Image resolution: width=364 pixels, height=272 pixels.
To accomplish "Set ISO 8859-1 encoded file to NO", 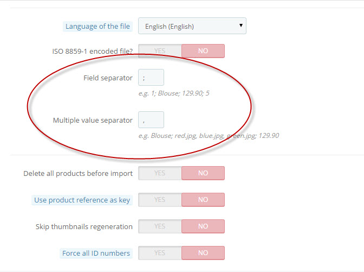I will tap(203, 51).
